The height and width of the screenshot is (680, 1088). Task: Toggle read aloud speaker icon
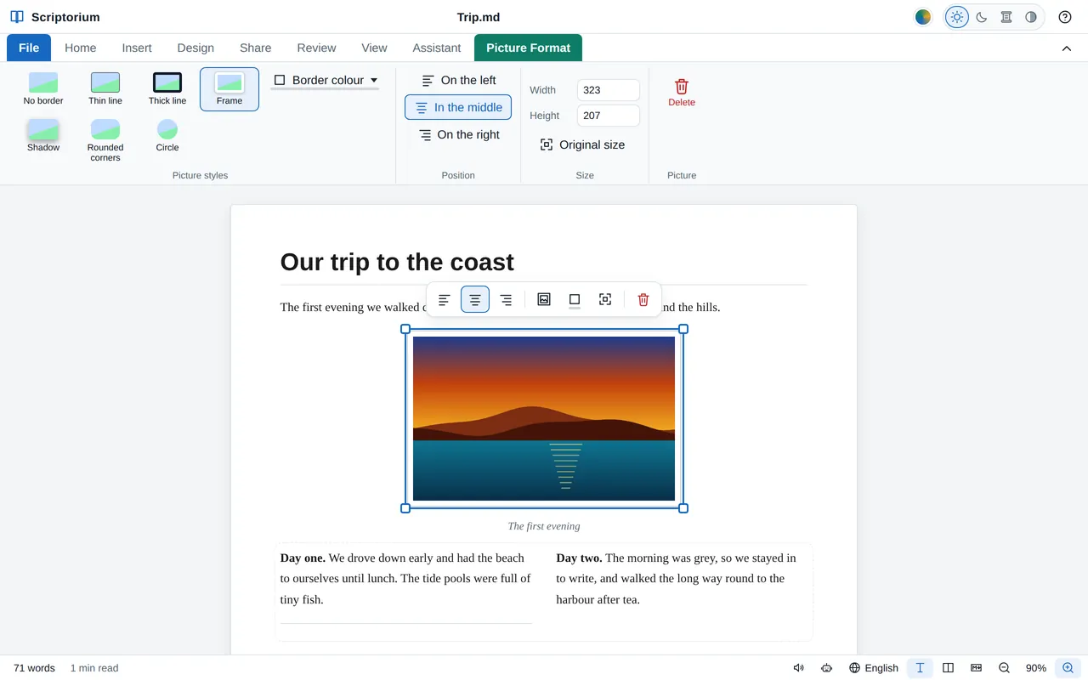point(799,668)
